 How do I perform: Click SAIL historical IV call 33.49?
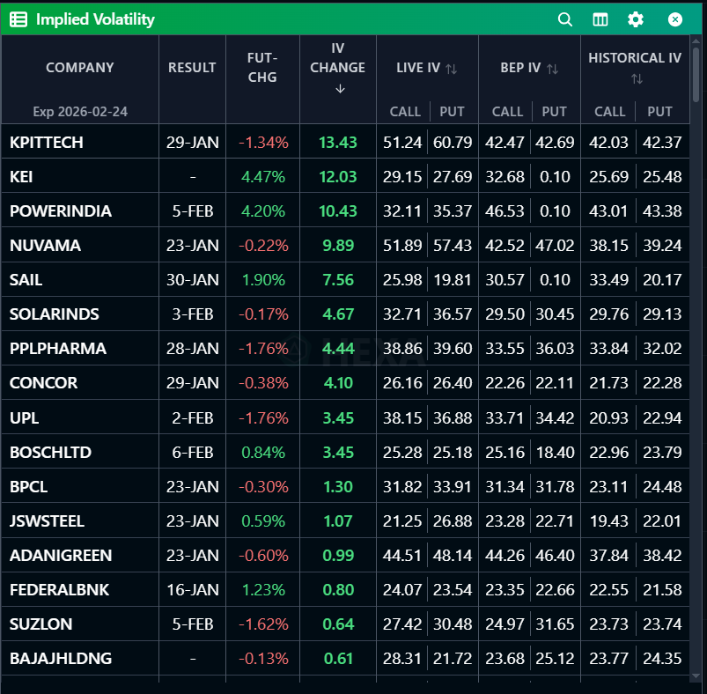pos(608,279)
